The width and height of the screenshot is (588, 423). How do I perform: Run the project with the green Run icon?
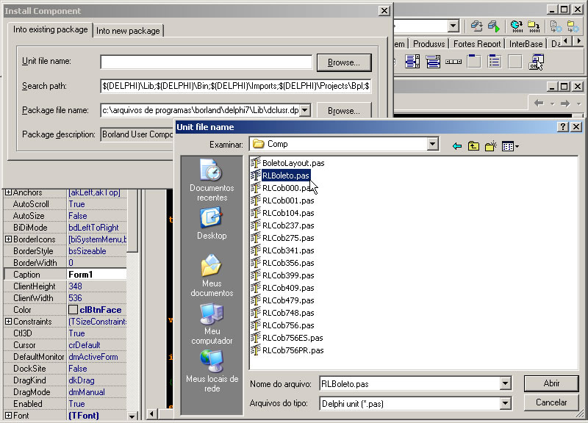click(495, 27)
